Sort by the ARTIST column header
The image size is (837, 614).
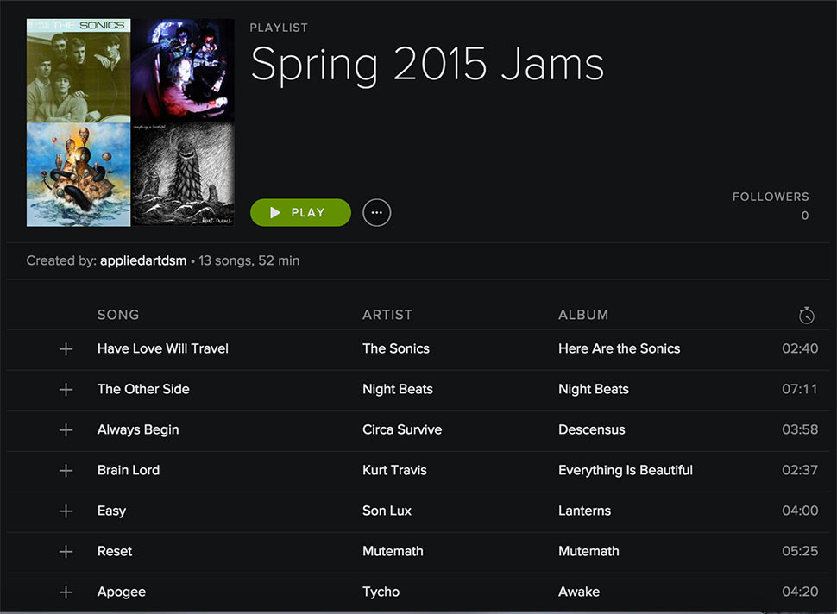click(387, 315)
